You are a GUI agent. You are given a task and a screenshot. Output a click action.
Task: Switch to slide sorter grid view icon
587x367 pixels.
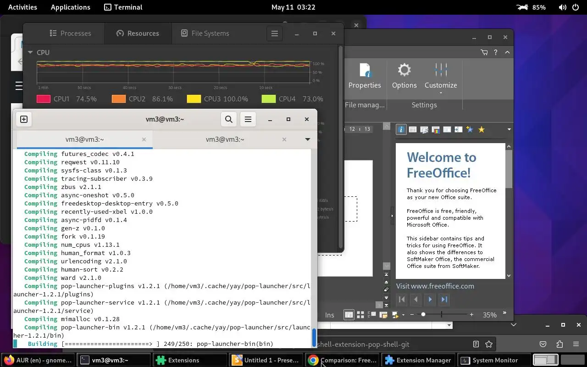(x=360, y=315)
